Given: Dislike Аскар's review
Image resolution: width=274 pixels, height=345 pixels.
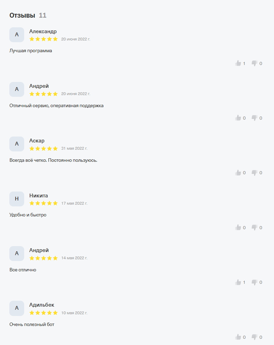Looking at the screenshot, I should point(254,172).
